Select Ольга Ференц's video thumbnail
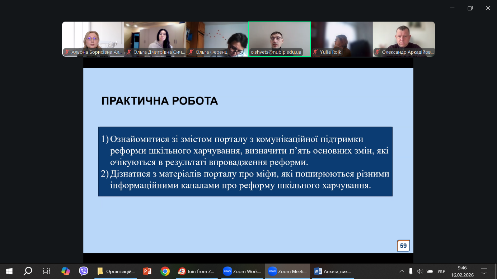This screenshot has width=497, height=279. click(217, 39)
